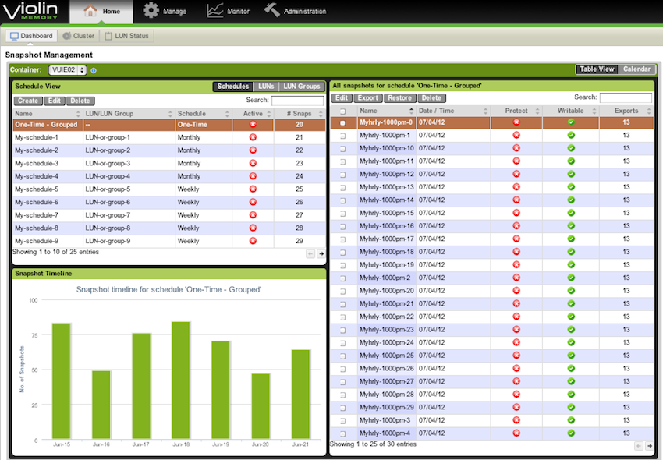Click the Violin Memory logo

click(x=30, y=11)
